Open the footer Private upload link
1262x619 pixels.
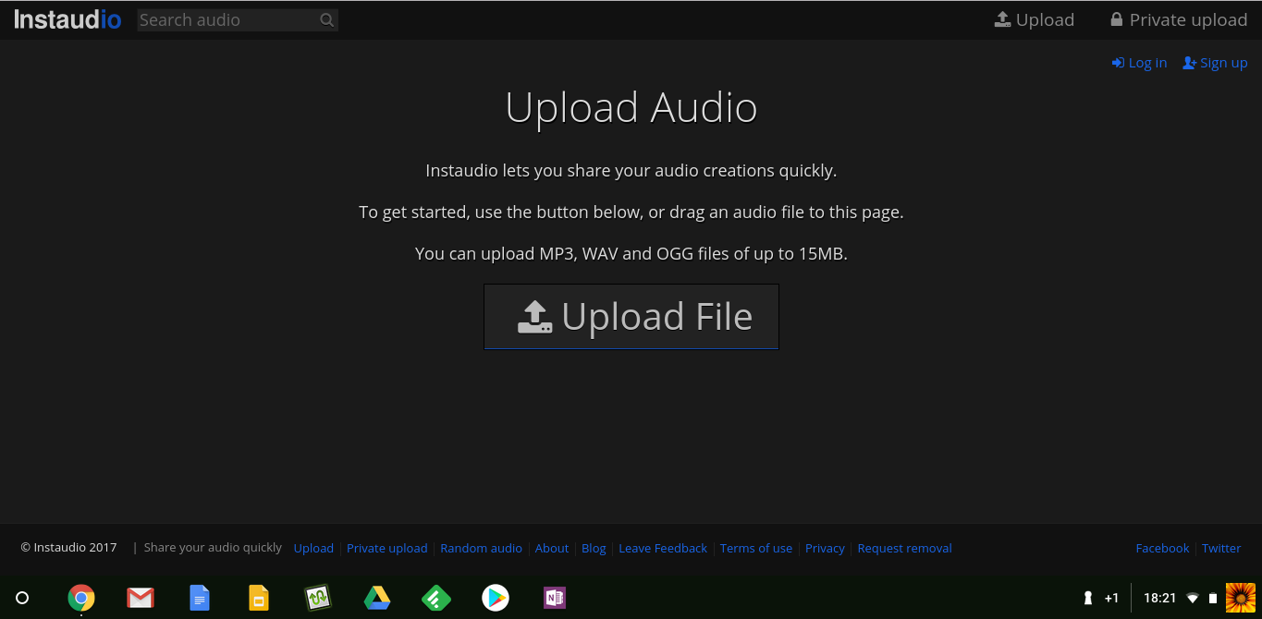pos(386,548)
